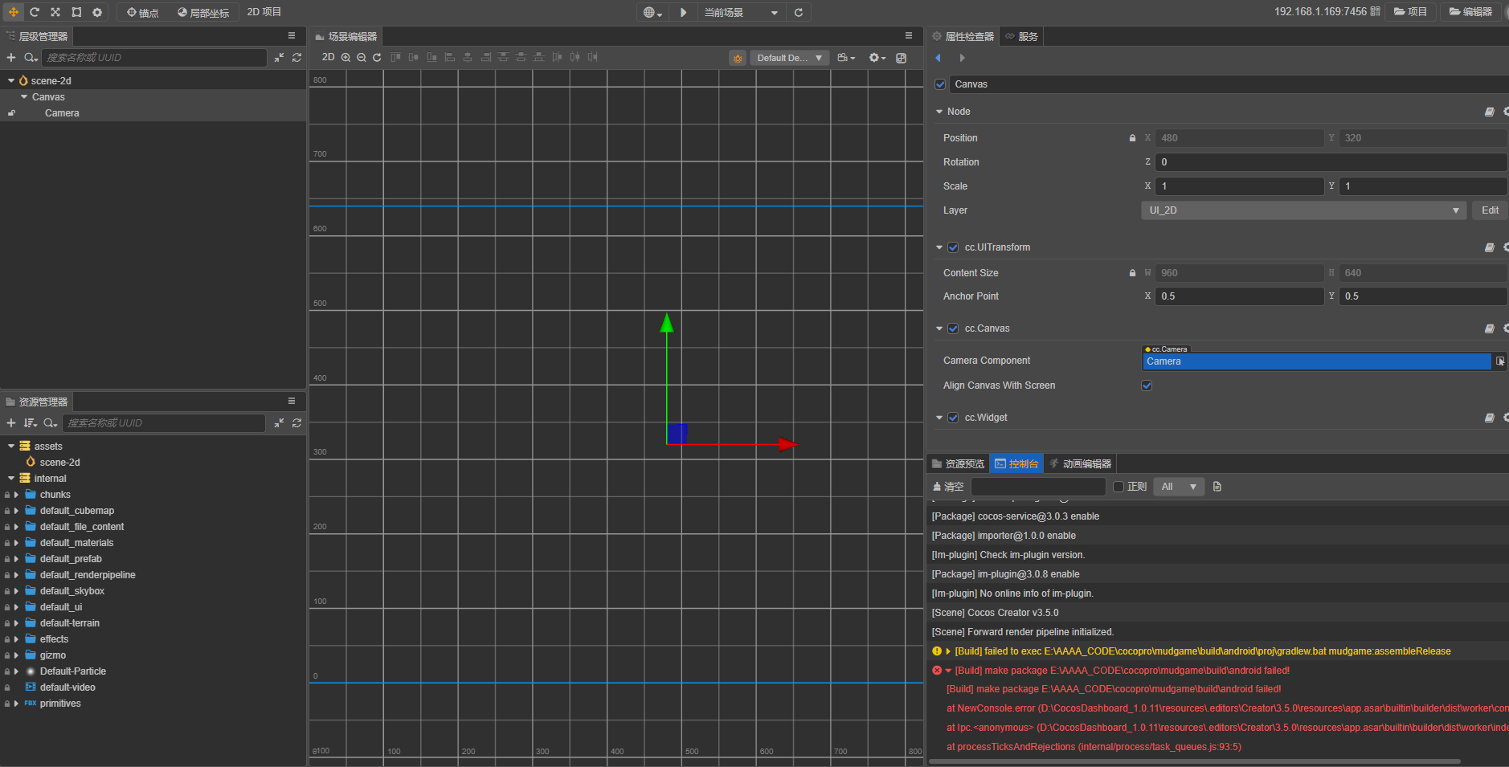Viewport: 1509px width, 767px height.
Task: Select the Scale gizmo tool
Action: pos(55,12)
